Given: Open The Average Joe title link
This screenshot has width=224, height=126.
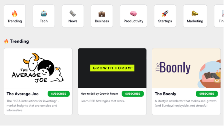Looking at the screenshot, I should (23, 94).
